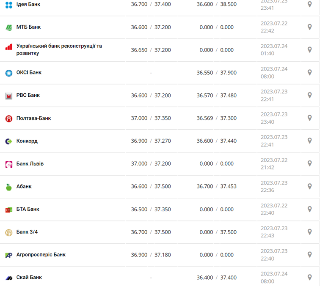Click the Ідея Банк logo icon

pos(8,5)
